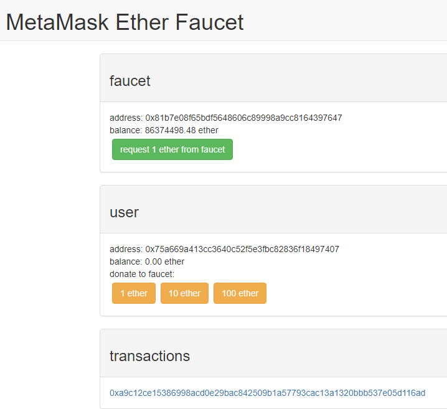Click the word Ether in page title
Screen dimensions: 447x409
point(140,22)
